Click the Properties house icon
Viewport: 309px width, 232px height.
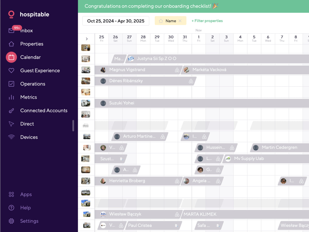tap(11, 44)
